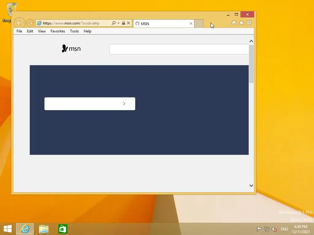Stop loading with the address bar X

[128, 23]
